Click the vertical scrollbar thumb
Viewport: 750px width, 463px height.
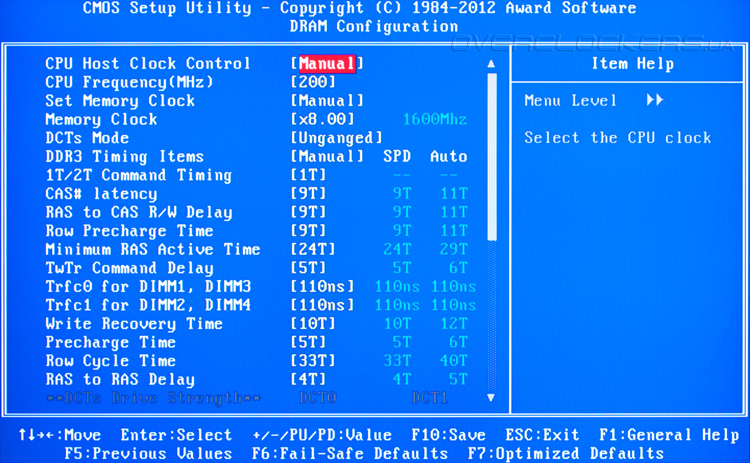491,157
